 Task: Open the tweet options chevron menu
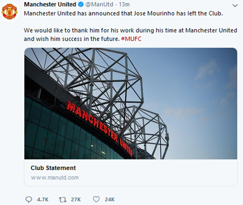coord(235,5)
